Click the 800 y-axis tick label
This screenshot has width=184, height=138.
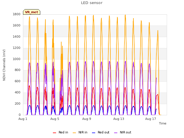tap(18, 70)
